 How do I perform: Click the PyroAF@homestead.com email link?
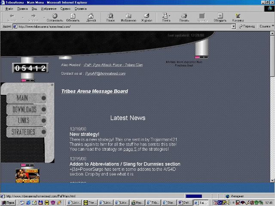(x=105, y=73)
